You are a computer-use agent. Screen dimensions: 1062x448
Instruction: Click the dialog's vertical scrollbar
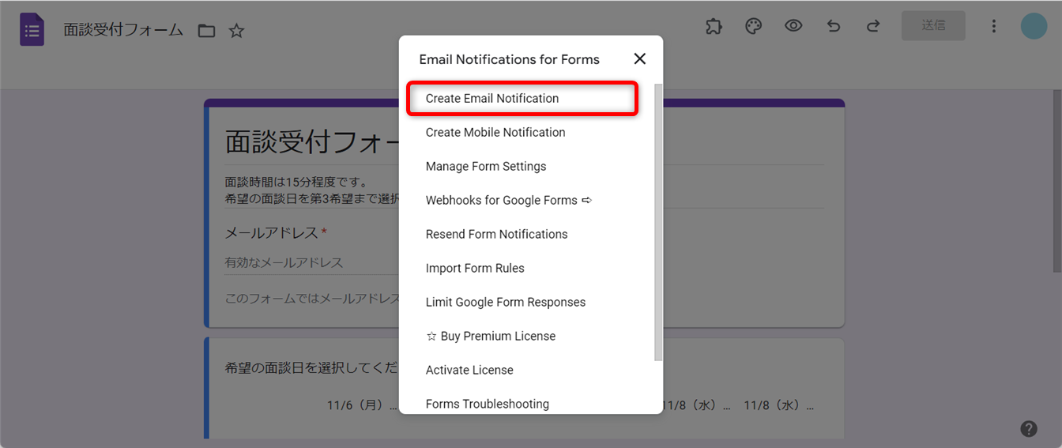658,221
